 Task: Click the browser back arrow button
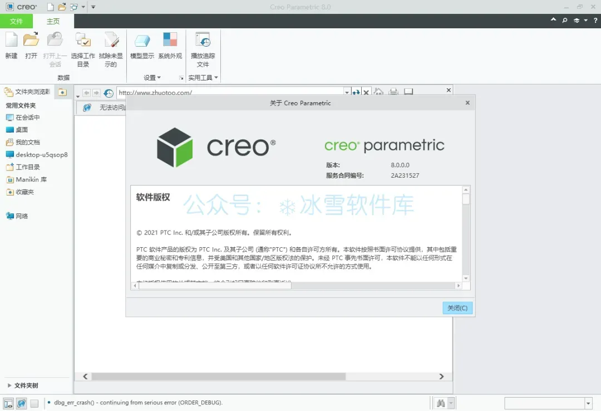87,93
